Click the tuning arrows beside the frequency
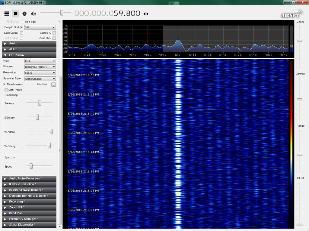This screenshot has width=309, height=231. 146,14
